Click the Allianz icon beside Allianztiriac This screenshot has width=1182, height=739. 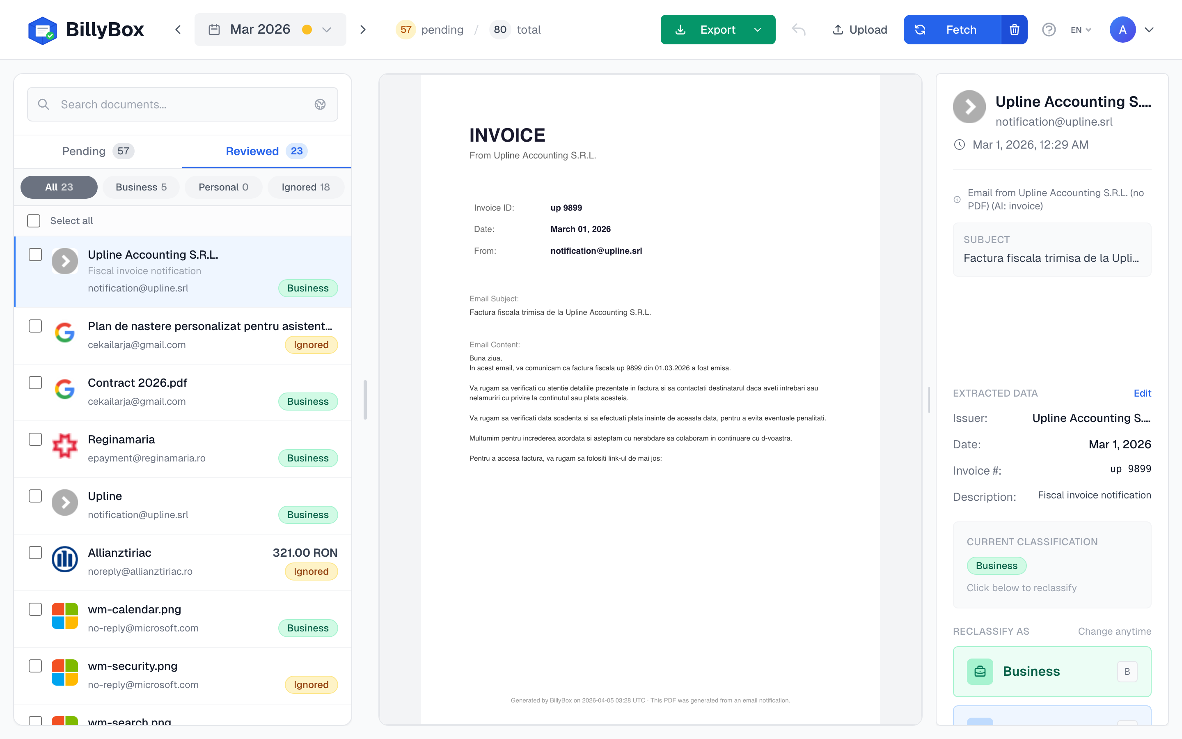(64, 559)
